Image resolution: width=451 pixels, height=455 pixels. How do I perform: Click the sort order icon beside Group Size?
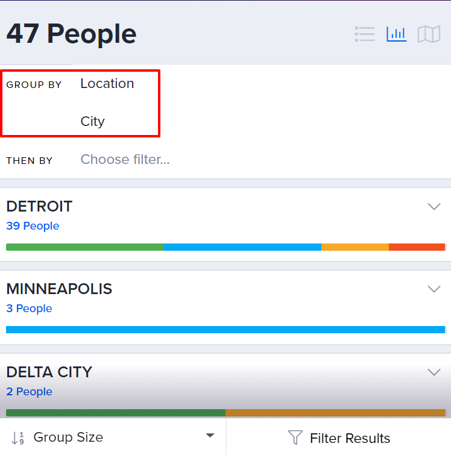point(17,438)
